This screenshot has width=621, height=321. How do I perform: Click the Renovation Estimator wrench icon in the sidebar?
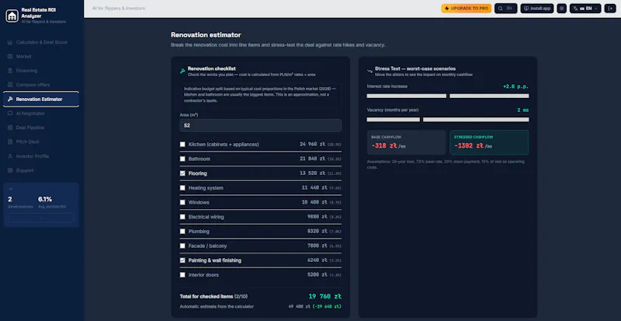point(10,99)
